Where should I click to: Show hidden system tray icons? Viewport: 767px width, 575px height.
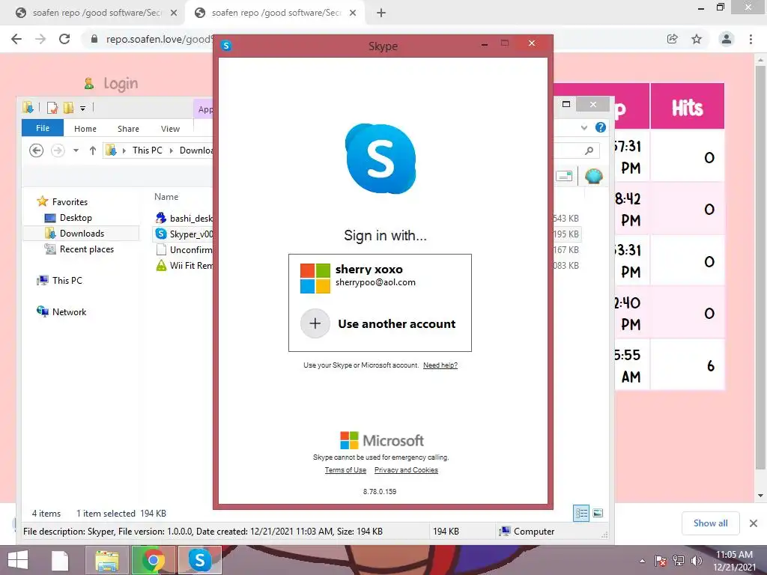(x=642, y=561)
